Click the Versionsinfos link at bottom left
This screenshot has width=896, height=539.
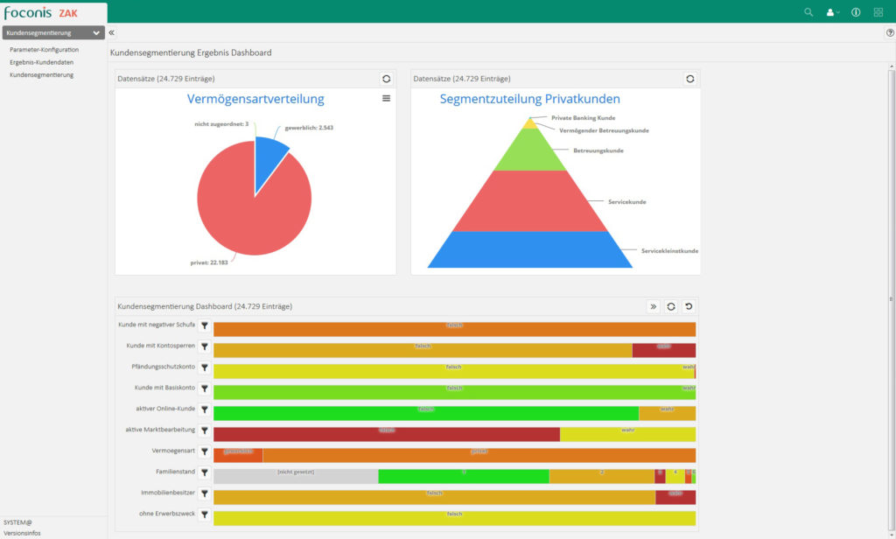[22, 533]
